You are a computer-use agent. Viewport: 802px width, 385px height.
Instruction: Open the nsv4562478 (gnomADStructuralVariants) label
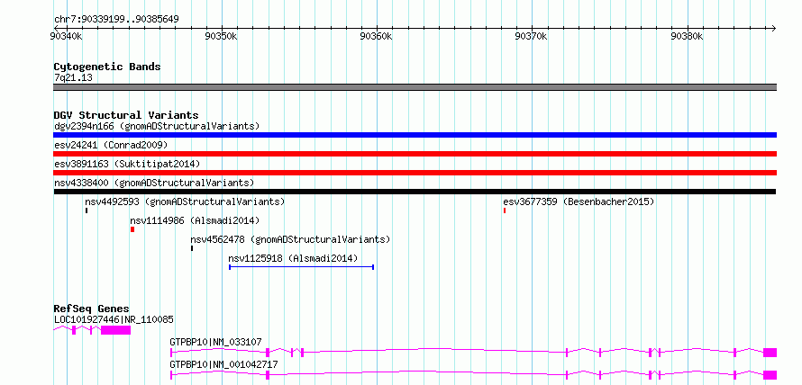click(x=290, y=239)
